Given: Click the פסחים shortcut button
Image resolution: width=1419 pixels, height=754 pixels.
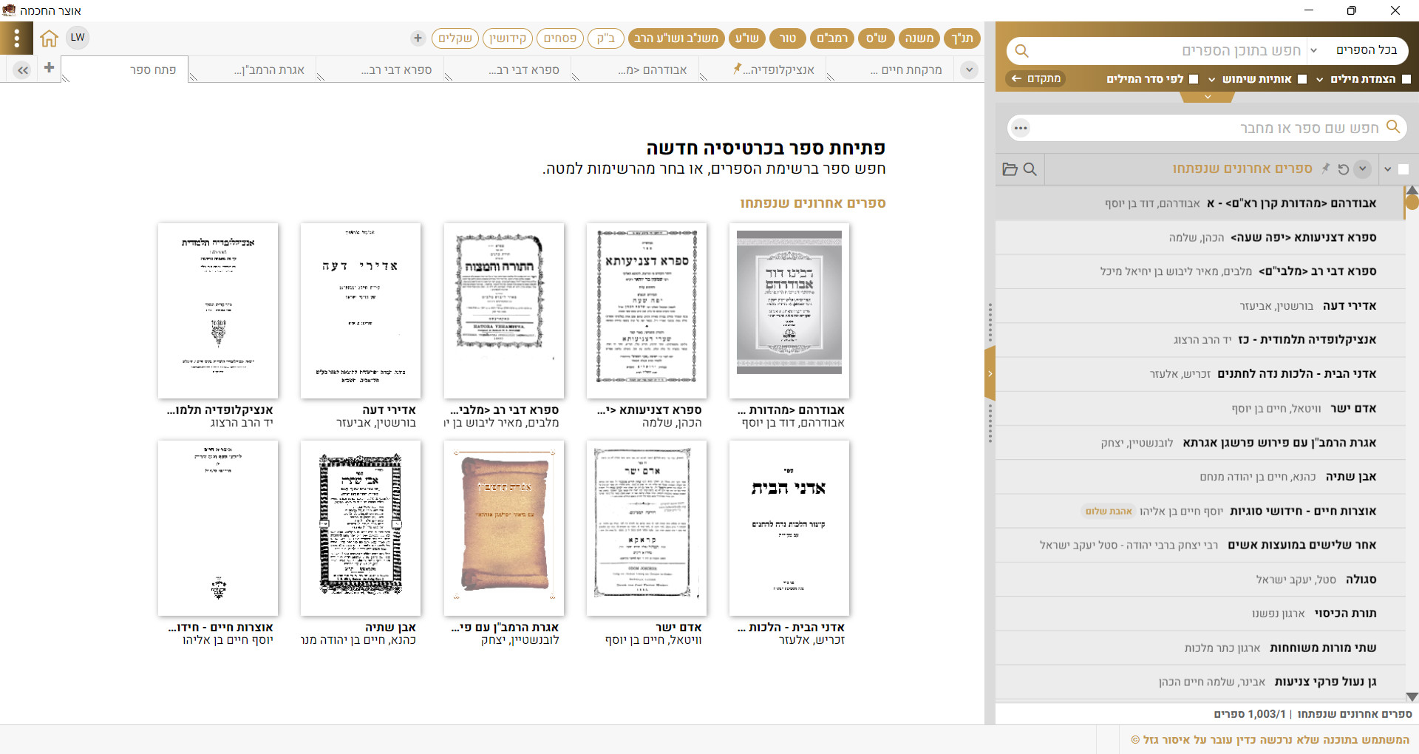Looking at the screenshot, I should tap(560, 38).
